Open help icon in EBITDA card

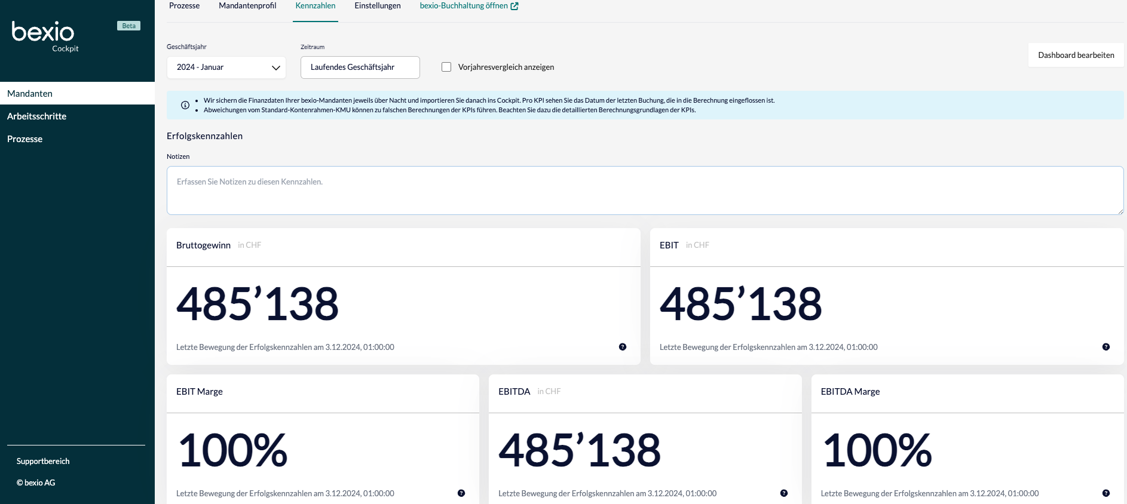783,493
